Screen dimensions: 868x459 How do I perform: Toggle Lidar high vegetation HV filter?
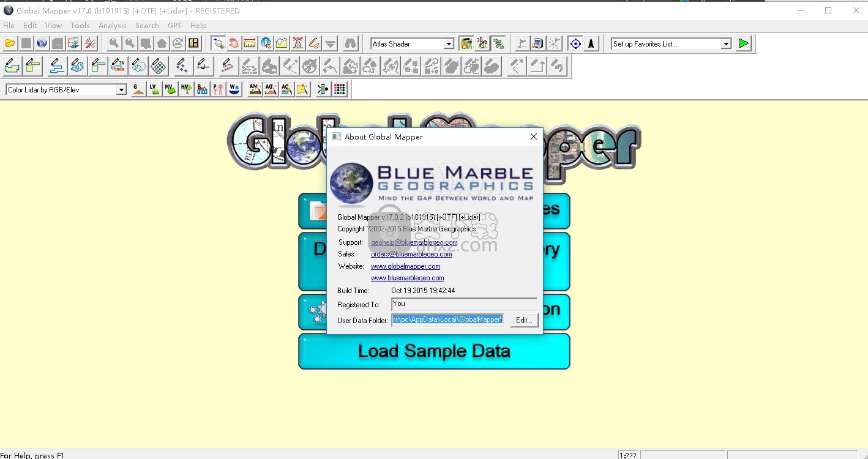tap(186, 90)
